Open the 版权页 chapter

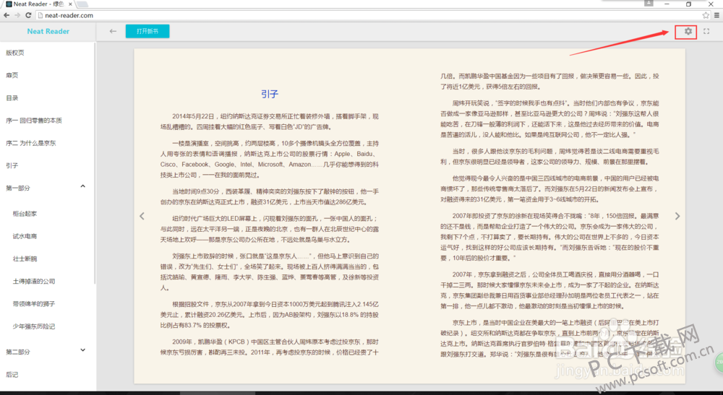[x=15, y=53]
